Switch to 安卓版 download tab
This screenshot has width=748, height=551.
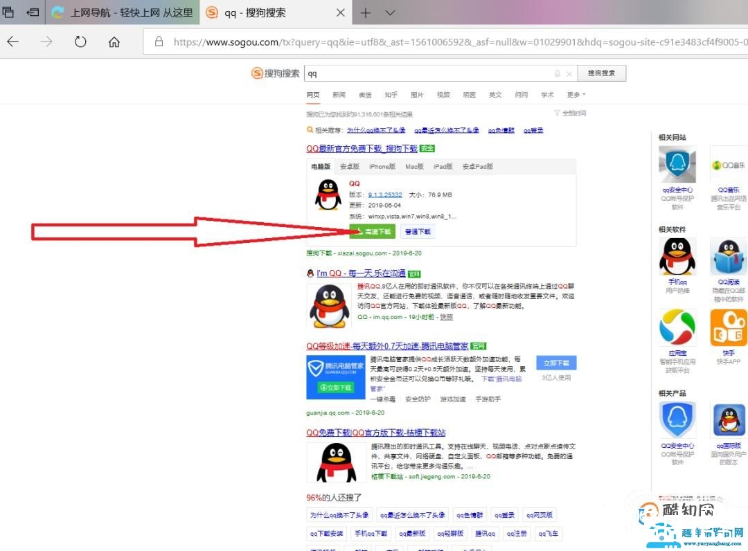click(x=349, y=166)
